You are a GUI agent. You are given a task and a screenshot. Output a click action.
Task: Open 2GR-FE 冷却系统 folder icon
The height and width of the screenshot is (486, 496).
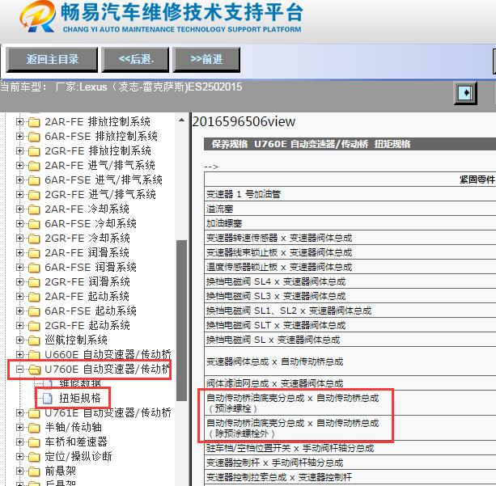(x=34, y=239)
